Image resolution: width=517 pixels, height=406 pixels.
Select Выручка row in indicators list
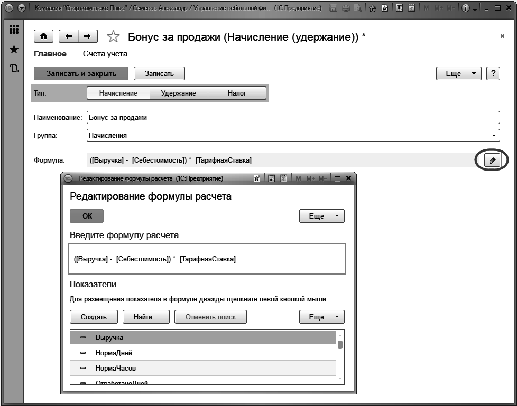click(x=203, y=337)
